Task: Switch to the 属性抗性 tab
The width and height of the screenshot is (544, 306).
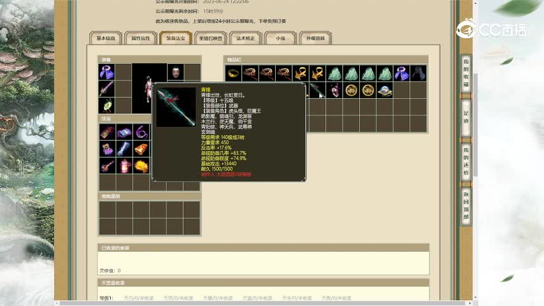Action: coord(141,38)
